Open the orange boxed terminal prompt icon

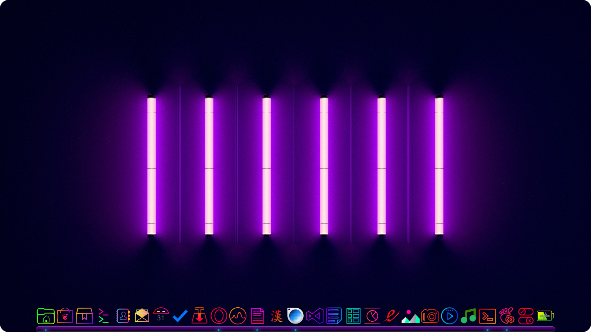point(488,317)
